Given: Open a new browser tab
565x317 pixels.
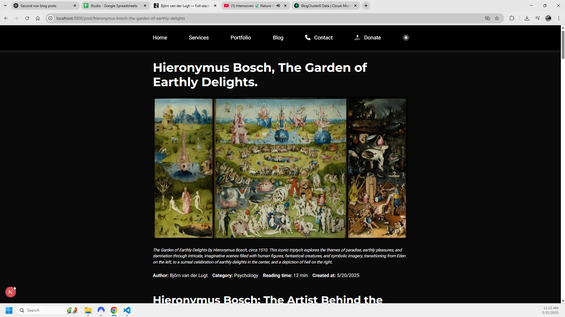Looking at the screenshot, I should [366, 6].
